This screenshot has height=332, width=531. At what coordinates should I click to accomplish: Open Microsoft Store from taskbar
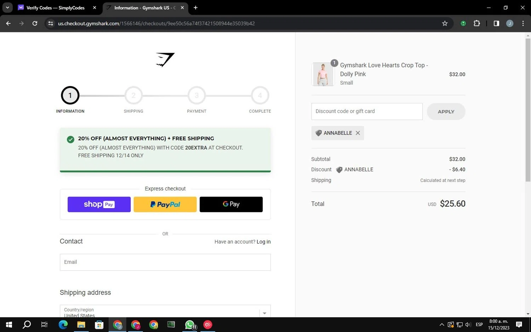click(x=99, y=325)
